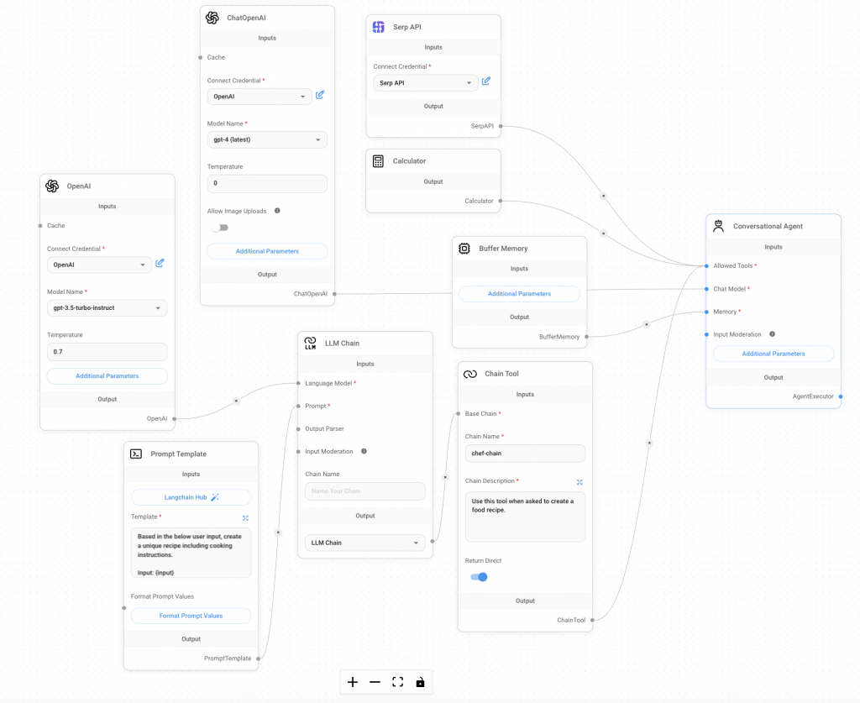Screen dimensions: 860x703
Task: Click LLM Chain Input Moderation info icon
Action: pos(364,451)
